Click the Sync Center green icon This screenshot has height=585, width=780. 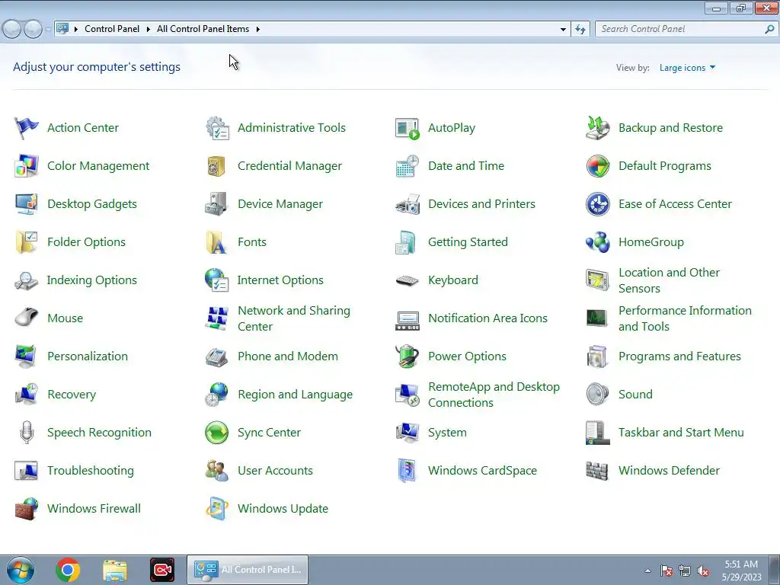[x=217, y=433]
